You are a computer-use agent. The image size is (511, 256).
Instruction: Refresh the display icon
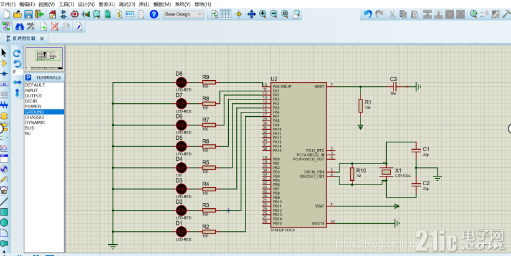coord(214,14)
